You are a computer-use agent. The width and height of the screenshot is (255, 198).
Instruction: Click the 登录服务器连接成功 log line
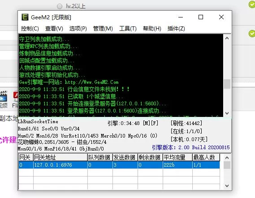click(92, 111)
